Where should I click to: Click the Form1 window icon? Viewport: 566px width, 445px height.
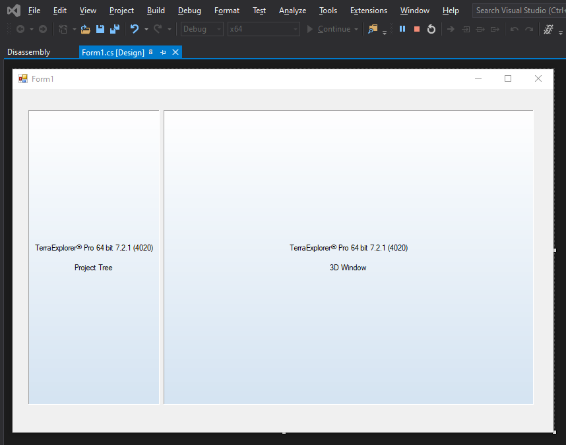tap(23, 78)
